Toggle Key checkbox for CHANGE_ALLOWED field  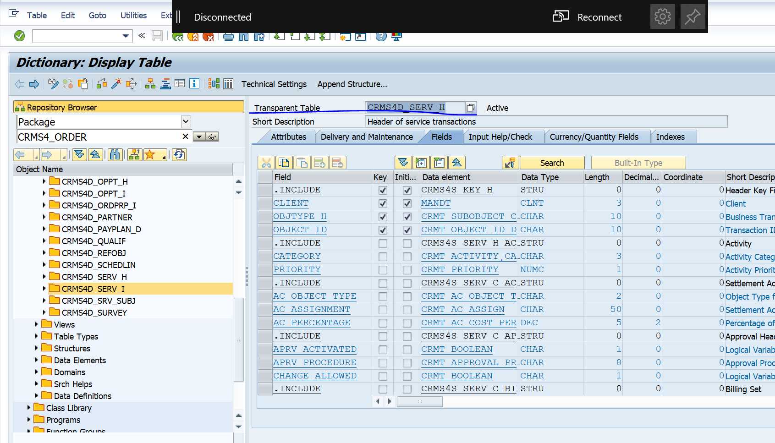click(x=383, y=376)
